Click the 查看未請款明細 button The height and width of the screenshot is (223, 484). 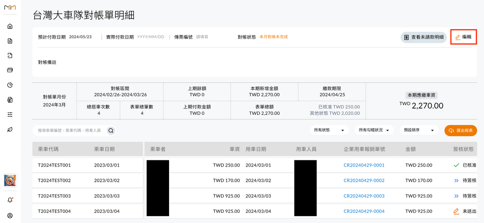424,37
